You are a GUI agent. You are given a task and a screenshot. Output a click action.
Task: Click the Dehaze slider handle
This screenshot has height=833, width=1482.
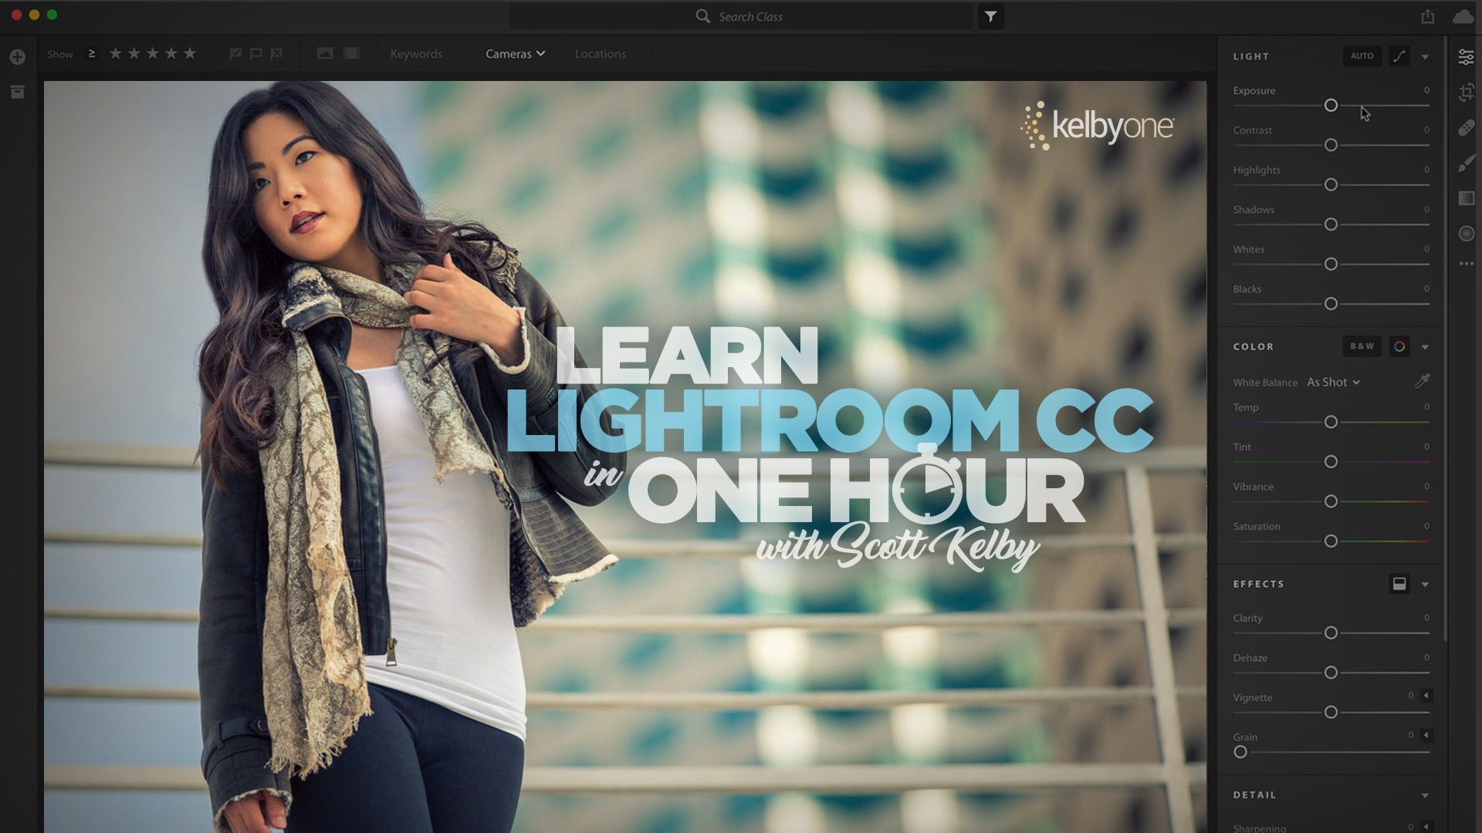pyautogui.click(x=1331, y=673)
